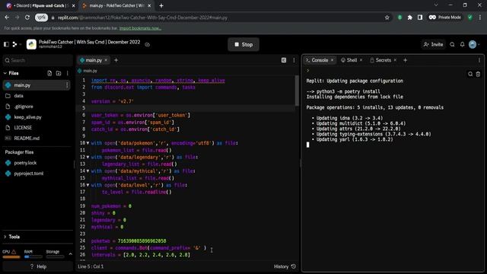Click the cloud sync status icon
Image resolution: width=487 pixels, height=274 pixels.
click(x=148, y=44)
